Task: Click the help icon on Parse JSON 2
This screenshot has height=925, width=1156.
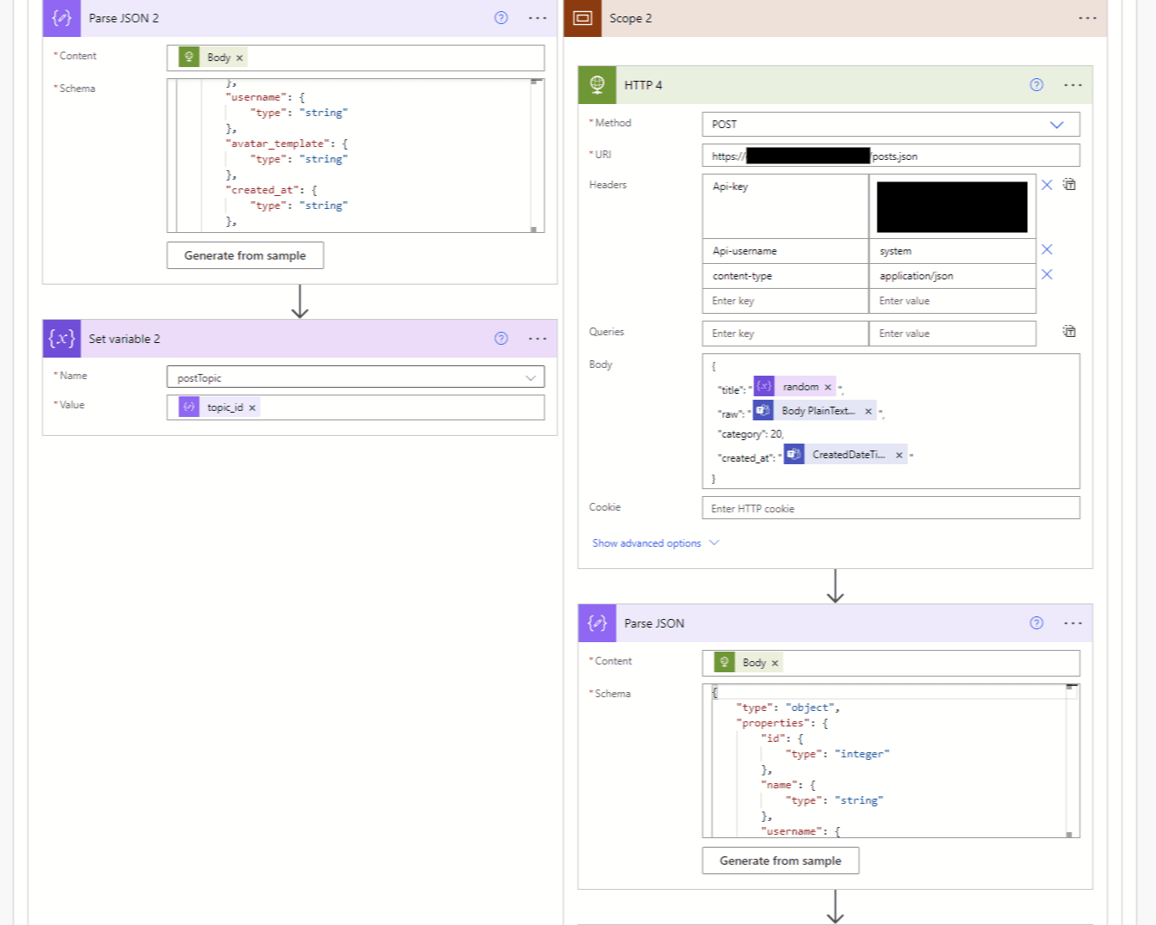Action: point(501,18)
